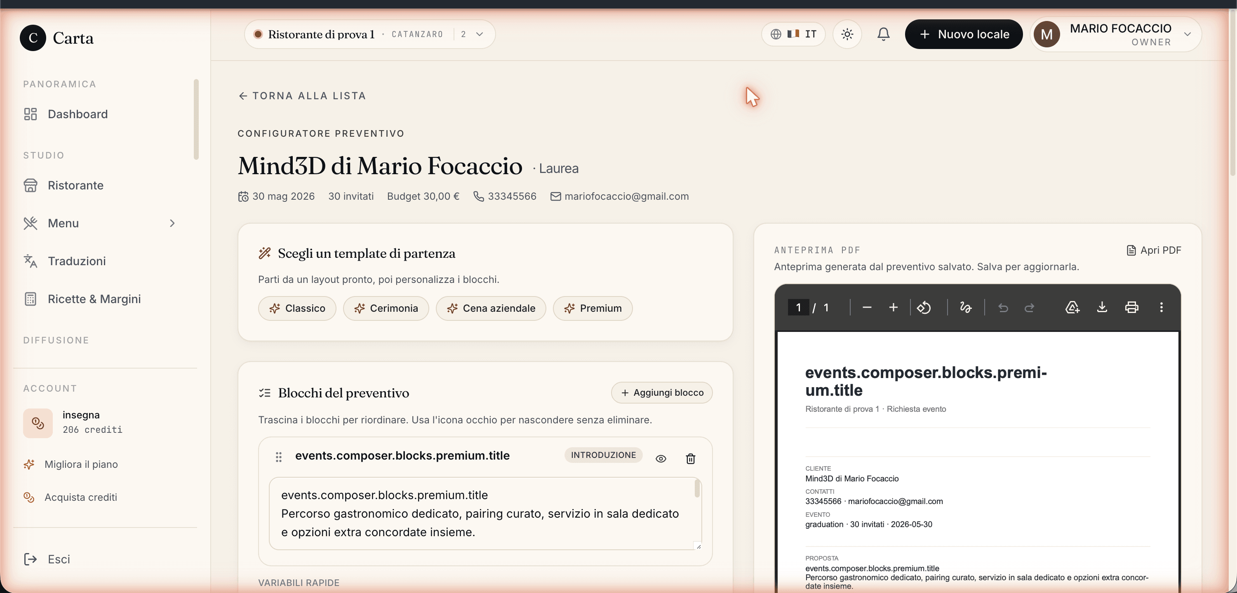Rotate the PDF page counterclockwise

point(924,308)
